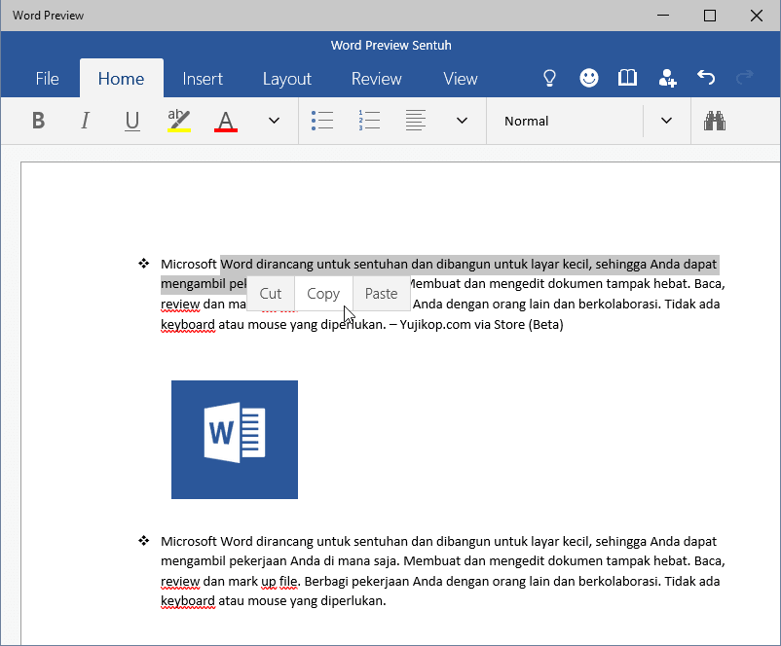Go to the Review tab
The width and height of the screenshot is (781, 646).
click(x=376, y=79)
